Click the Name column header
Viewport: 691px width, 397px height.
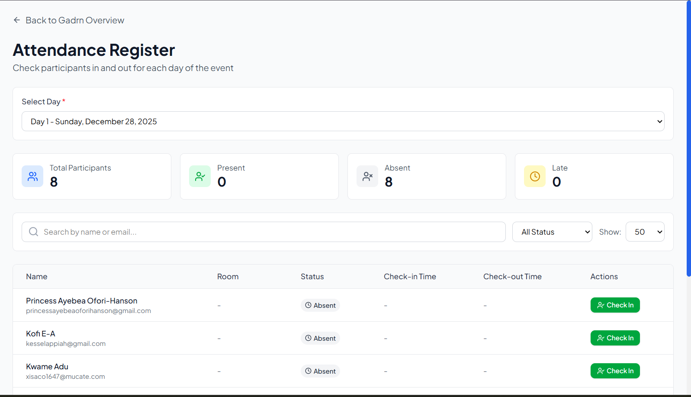click(37, 277)
